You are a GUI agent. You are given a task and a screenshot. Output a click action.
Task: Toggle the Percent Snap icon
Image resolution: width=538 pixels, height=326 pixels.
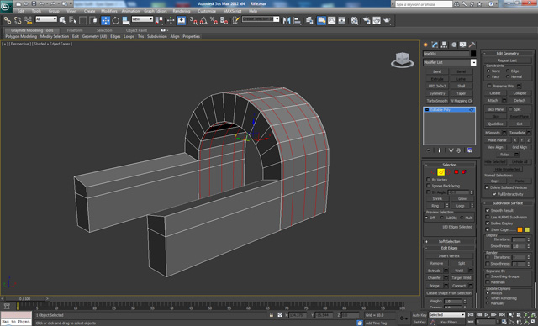(x=214, y=20)
